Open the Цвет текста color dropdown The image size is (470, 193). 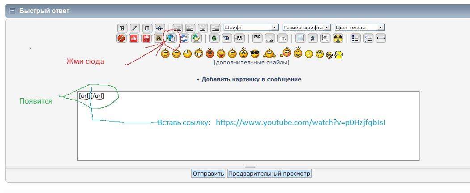click(360, 28)
